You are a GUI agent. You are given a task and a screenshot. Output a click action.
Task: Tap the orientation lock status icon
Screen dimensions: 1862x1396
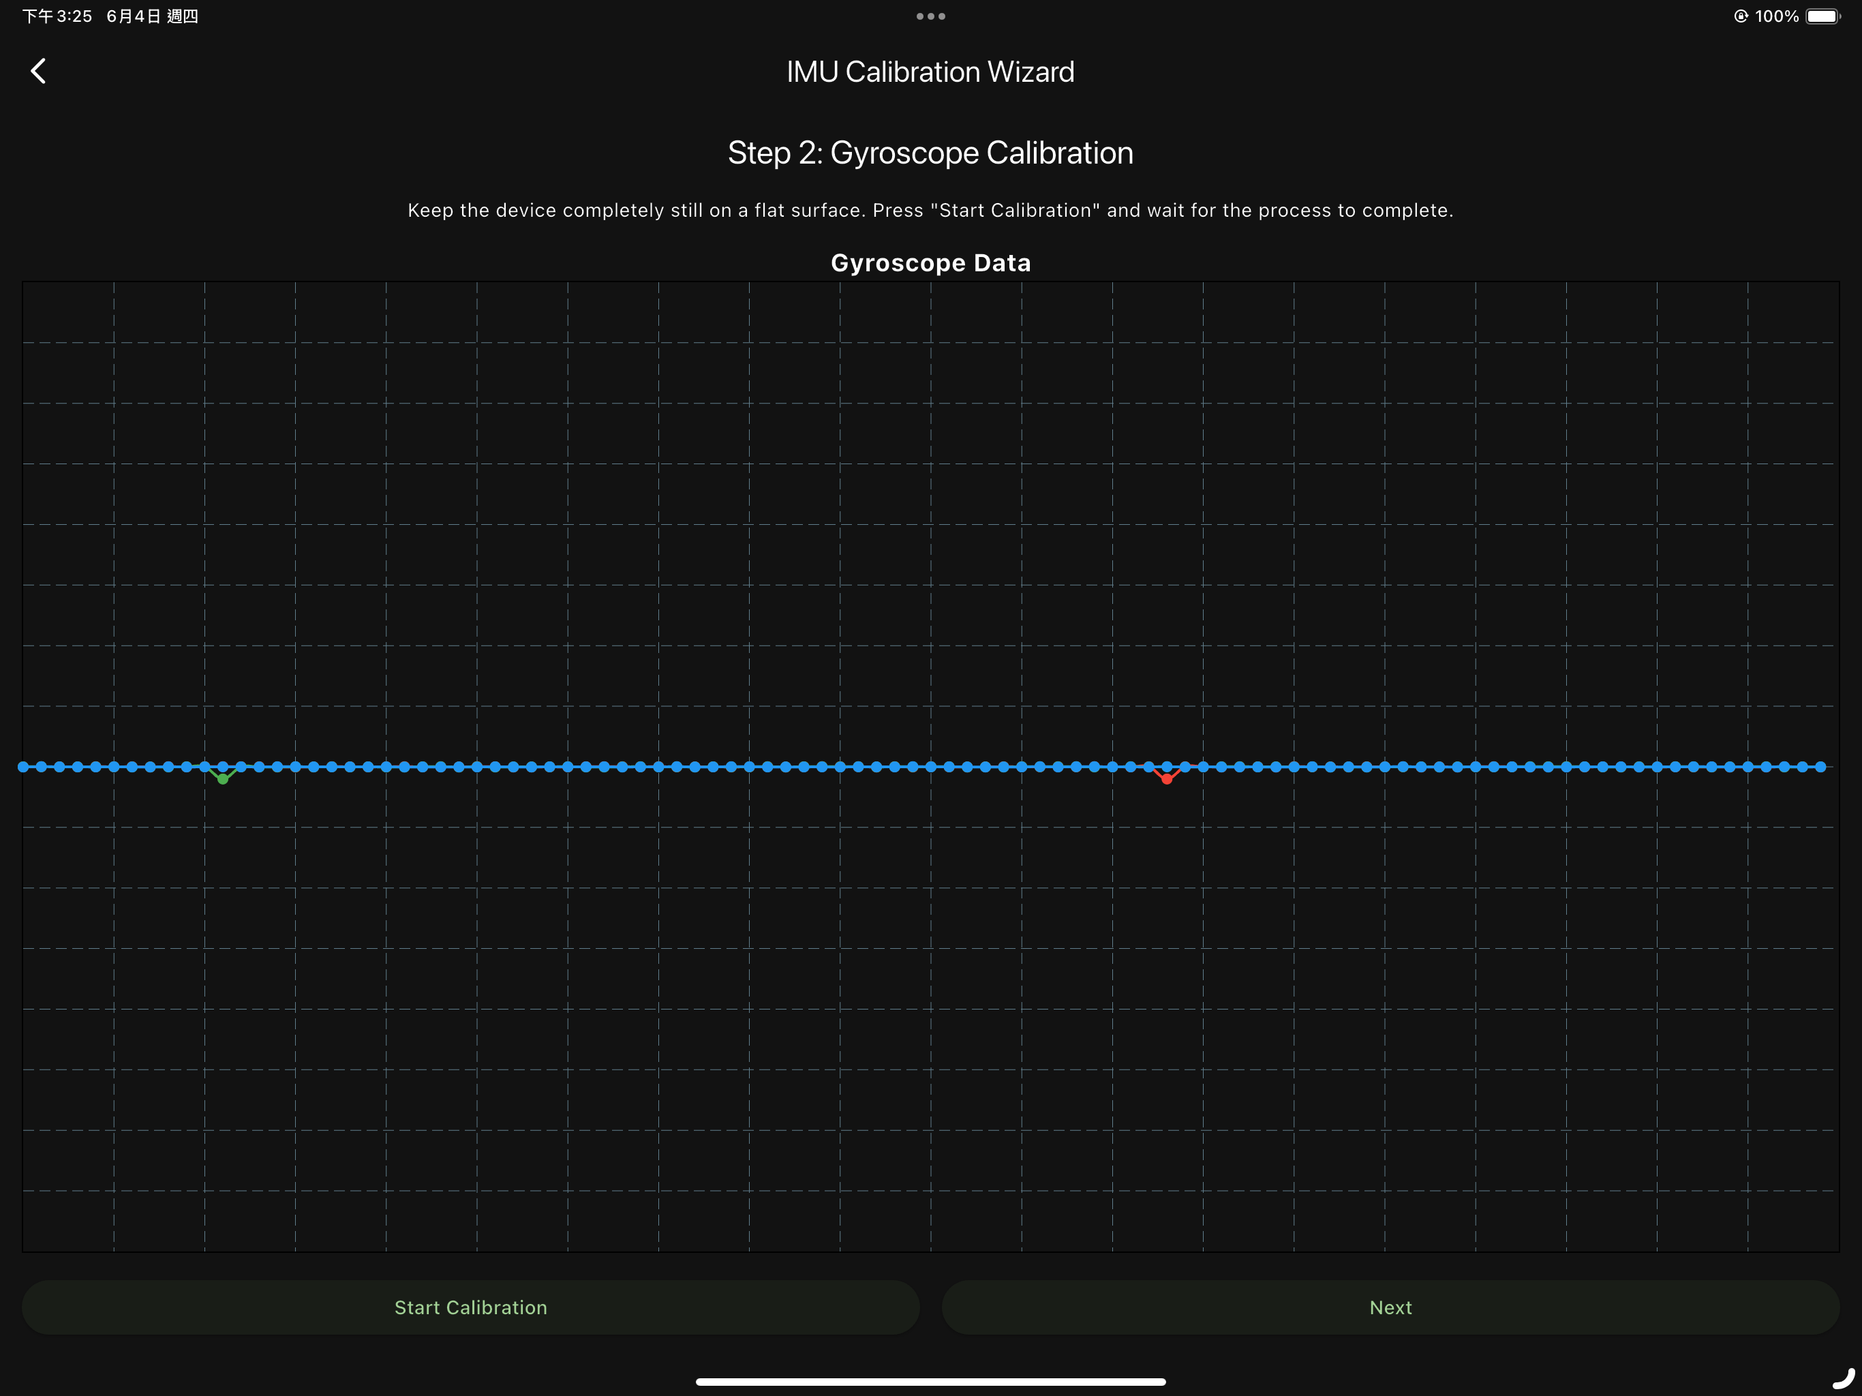[x=1741, y=16]
